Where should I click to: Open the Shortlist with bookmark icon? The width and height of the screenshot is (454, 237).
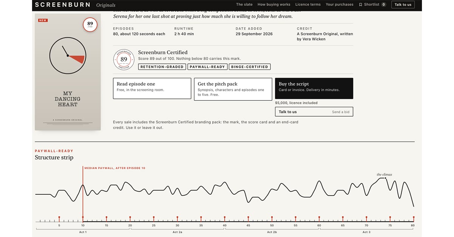372,5
